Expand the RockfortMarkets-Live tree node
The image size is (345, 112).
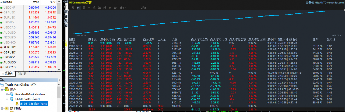pos(7,94)
